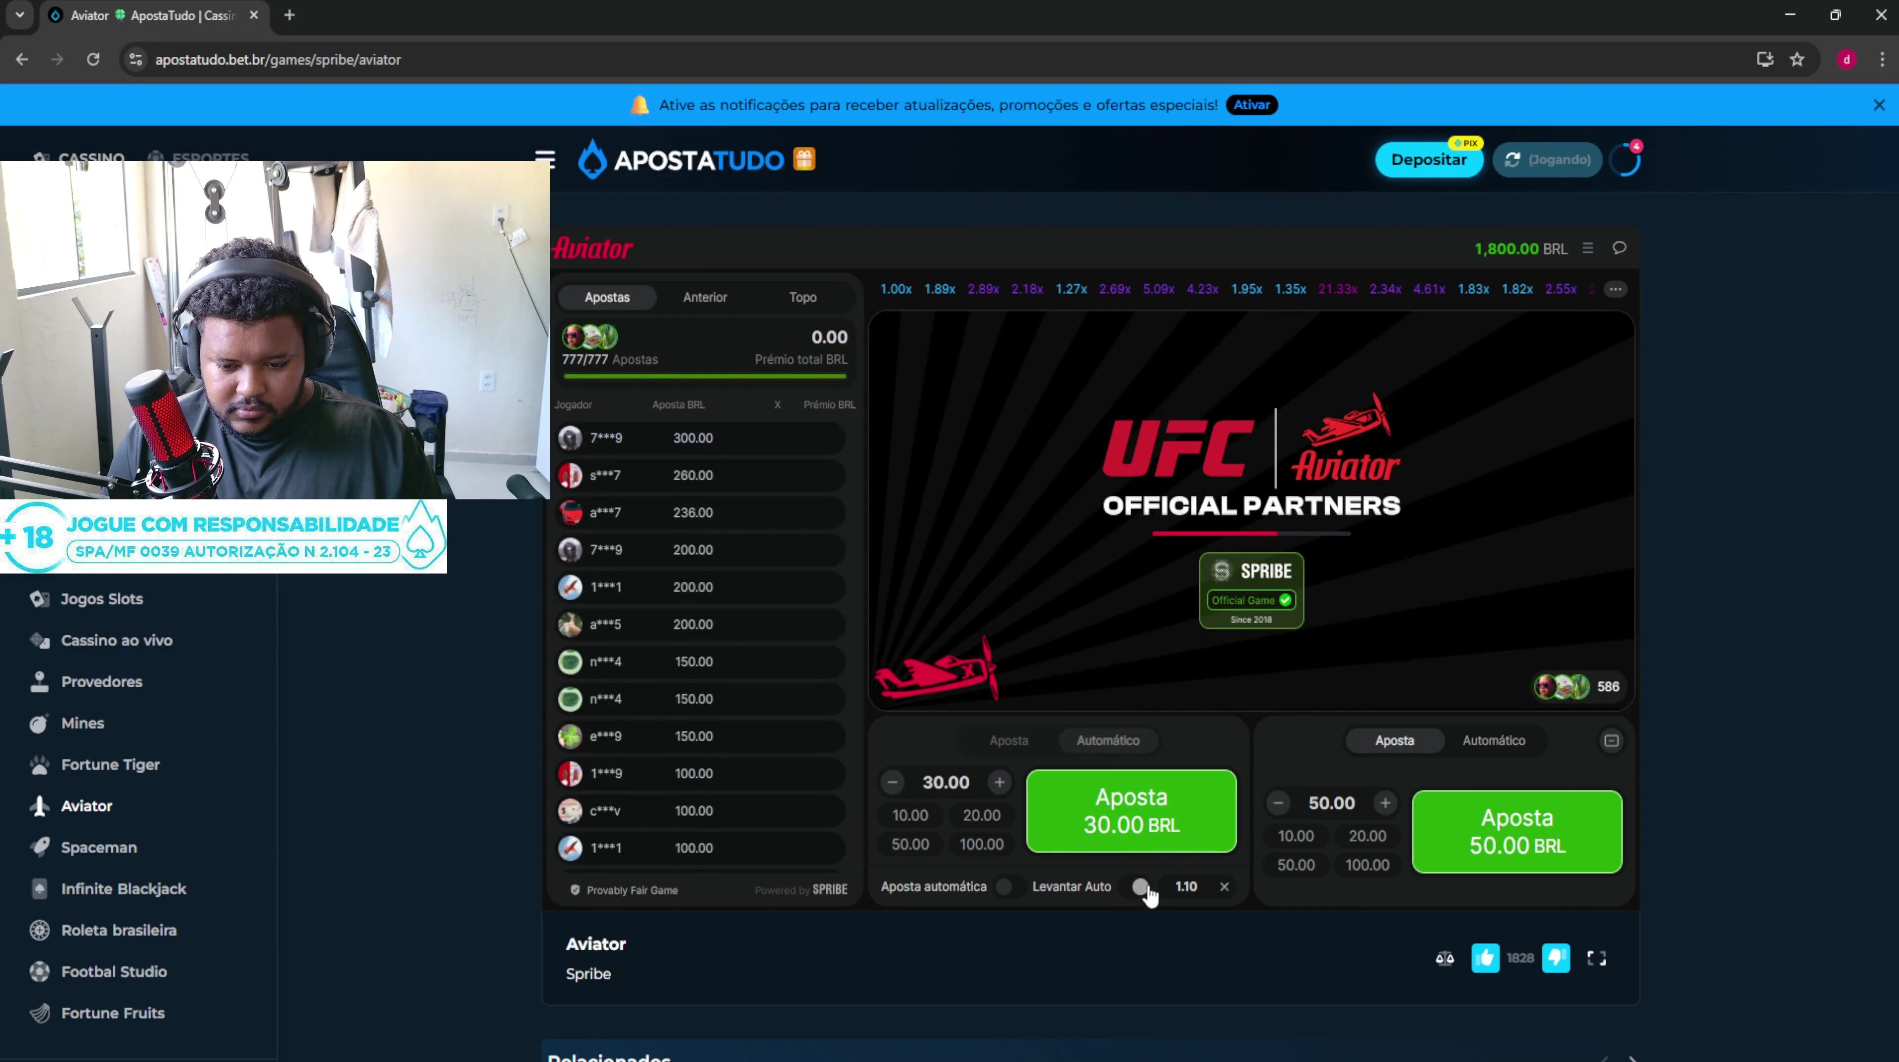The width and height of the screenshot is (1899, 1062).
Task: Switch to the Anterior tab
Action: coord(705,297)
